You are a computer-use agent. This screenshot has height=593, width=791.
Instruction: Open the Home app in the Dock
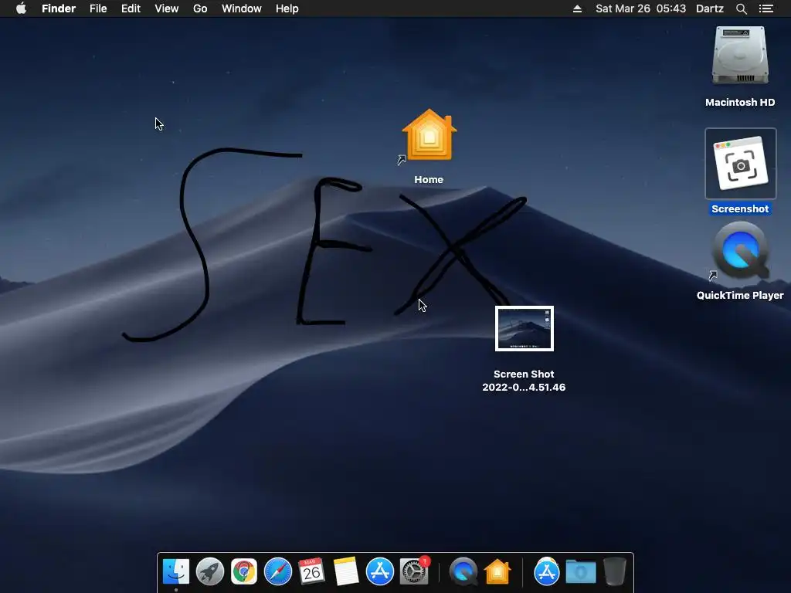[x=497, y=572]
